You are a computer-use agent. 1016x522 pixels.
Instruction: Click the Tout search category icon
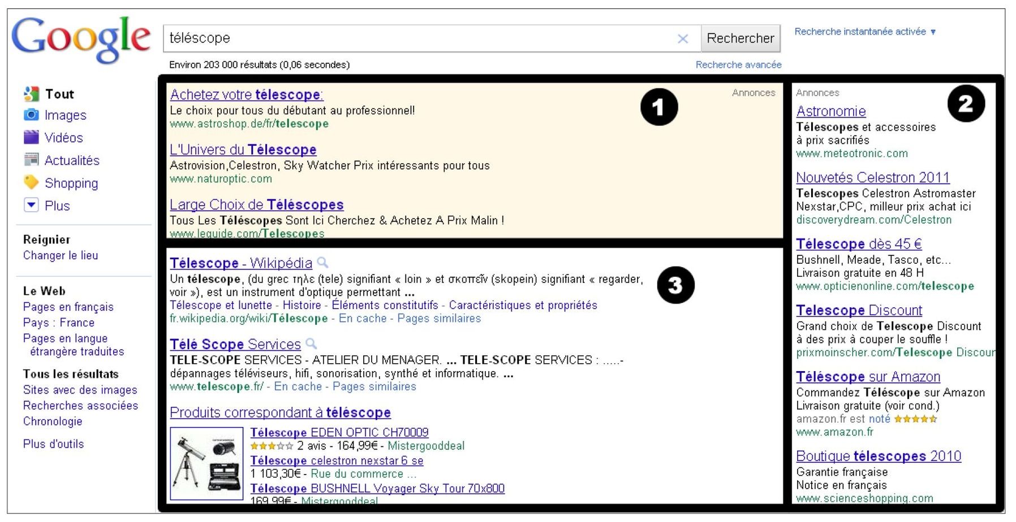(x=31, y=94)
